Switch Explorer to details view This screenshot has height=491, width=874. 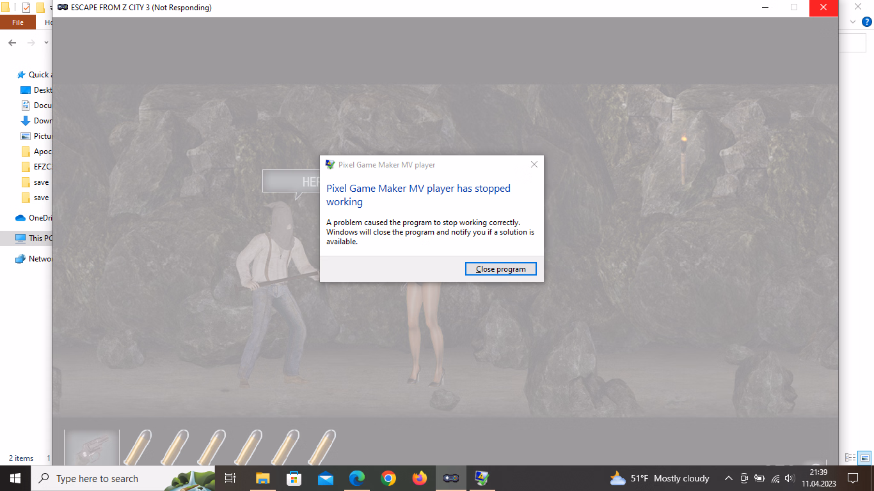(x=850, y=458)
